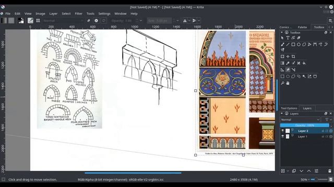
Task: Select the Rectangular Selection tool
Action: 282,76
